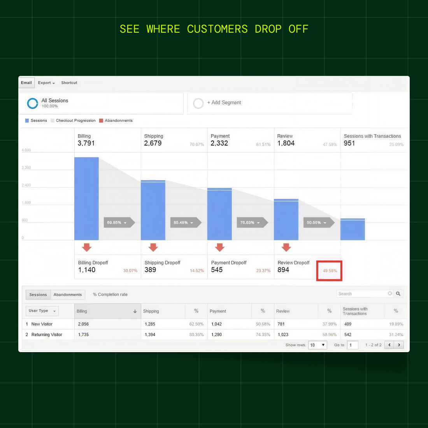Select the Returning Visitor row label

pos(47,335)
